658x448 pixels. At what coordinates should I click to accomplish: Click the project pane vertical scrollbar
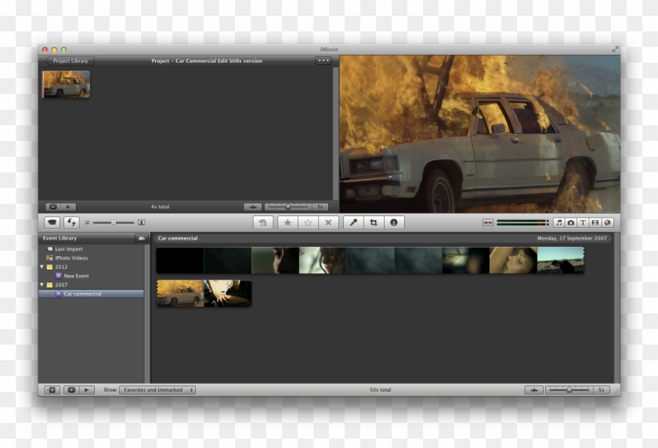pos(336,133)
